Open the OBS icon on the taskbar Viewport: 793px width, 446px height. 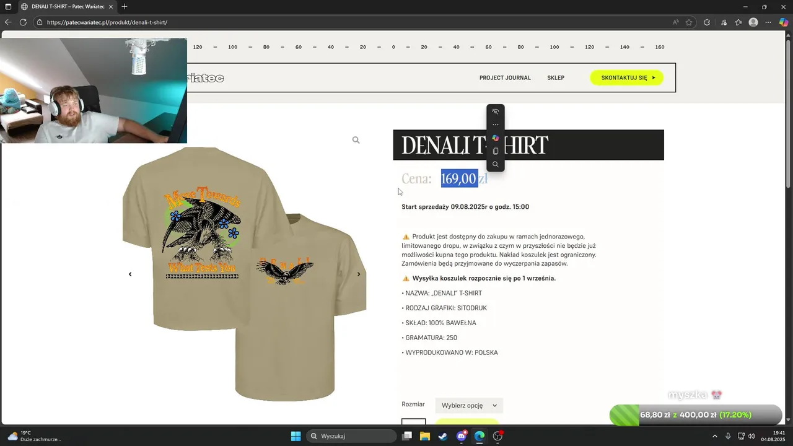tap(497, 436)
